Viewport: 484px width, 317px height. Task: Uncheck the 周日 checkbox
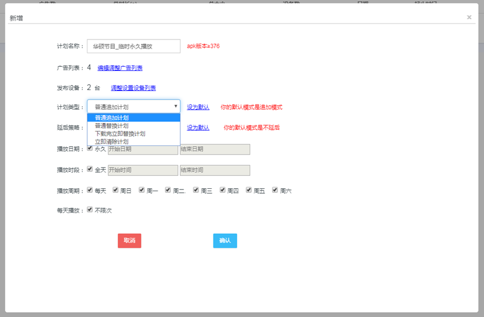116,190
